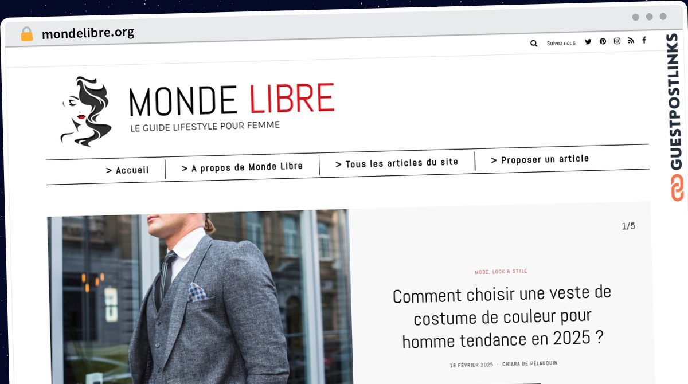Open the search magnifier icon
688x384 pixels.
tap(534, 43)
